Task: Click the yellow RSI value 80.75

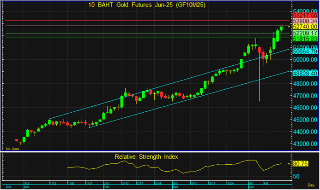Action: (x=300, y=163)
